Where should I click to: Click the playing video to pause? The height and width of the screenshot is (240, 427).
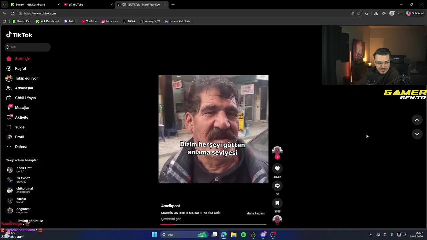(213, 129)
